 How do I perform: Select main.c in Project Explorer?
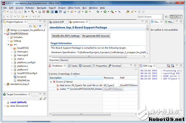coord(21,59)
